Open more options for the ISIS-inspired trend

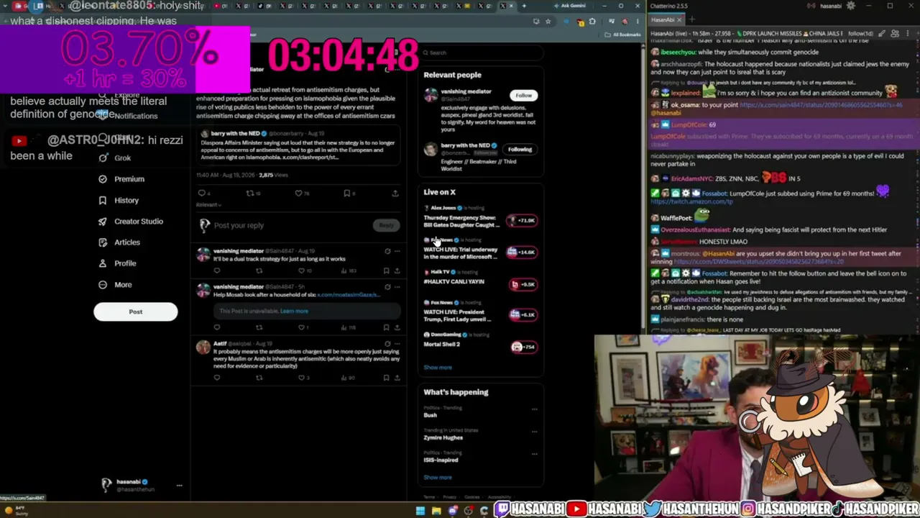pos(534,455)
